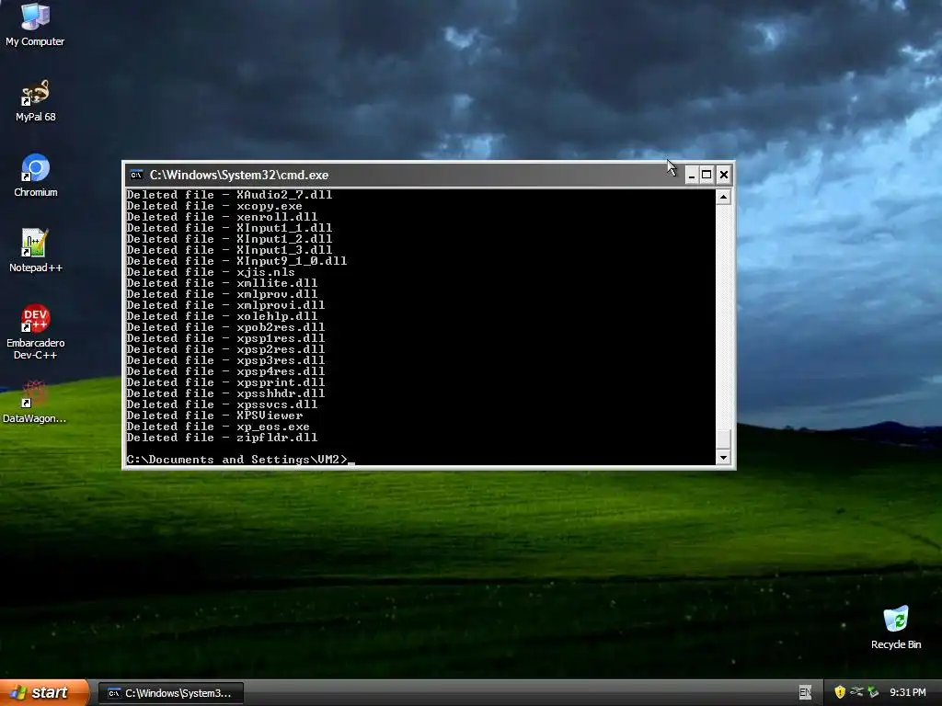Click the line 'Deleted file - xpsp2res.dll'
This screenshot has width=942, height=706.
[x=225, y=349]
